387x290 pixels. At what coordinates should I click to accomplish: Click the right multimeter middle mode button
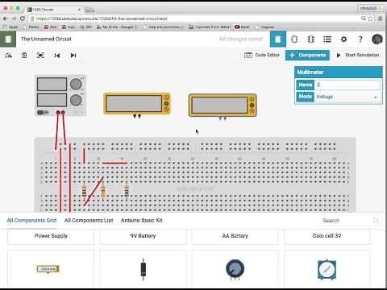click(252, 105)
